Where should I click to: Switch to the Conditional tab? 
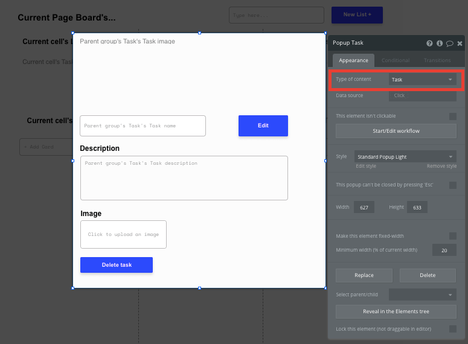tap(396, 60)
